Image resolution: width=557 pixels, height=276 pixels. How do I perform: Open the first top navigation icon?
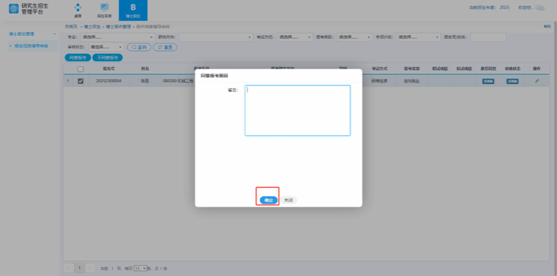[78, 9]
